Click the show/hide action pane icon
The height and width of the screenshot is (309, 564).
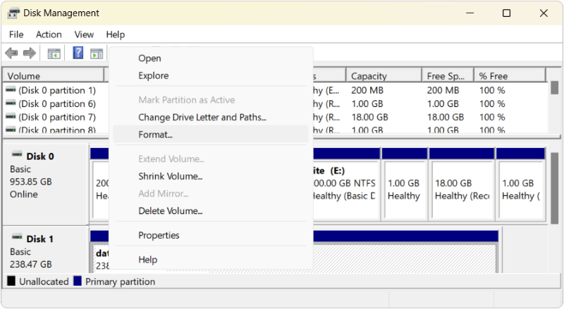point(97,53)
